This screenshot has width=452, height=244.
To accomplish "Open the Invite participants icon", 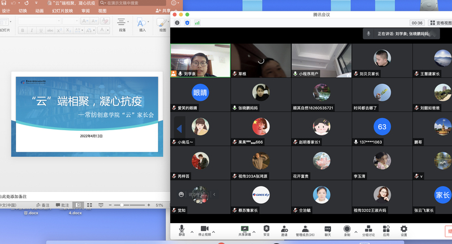I will coord(284,229).
